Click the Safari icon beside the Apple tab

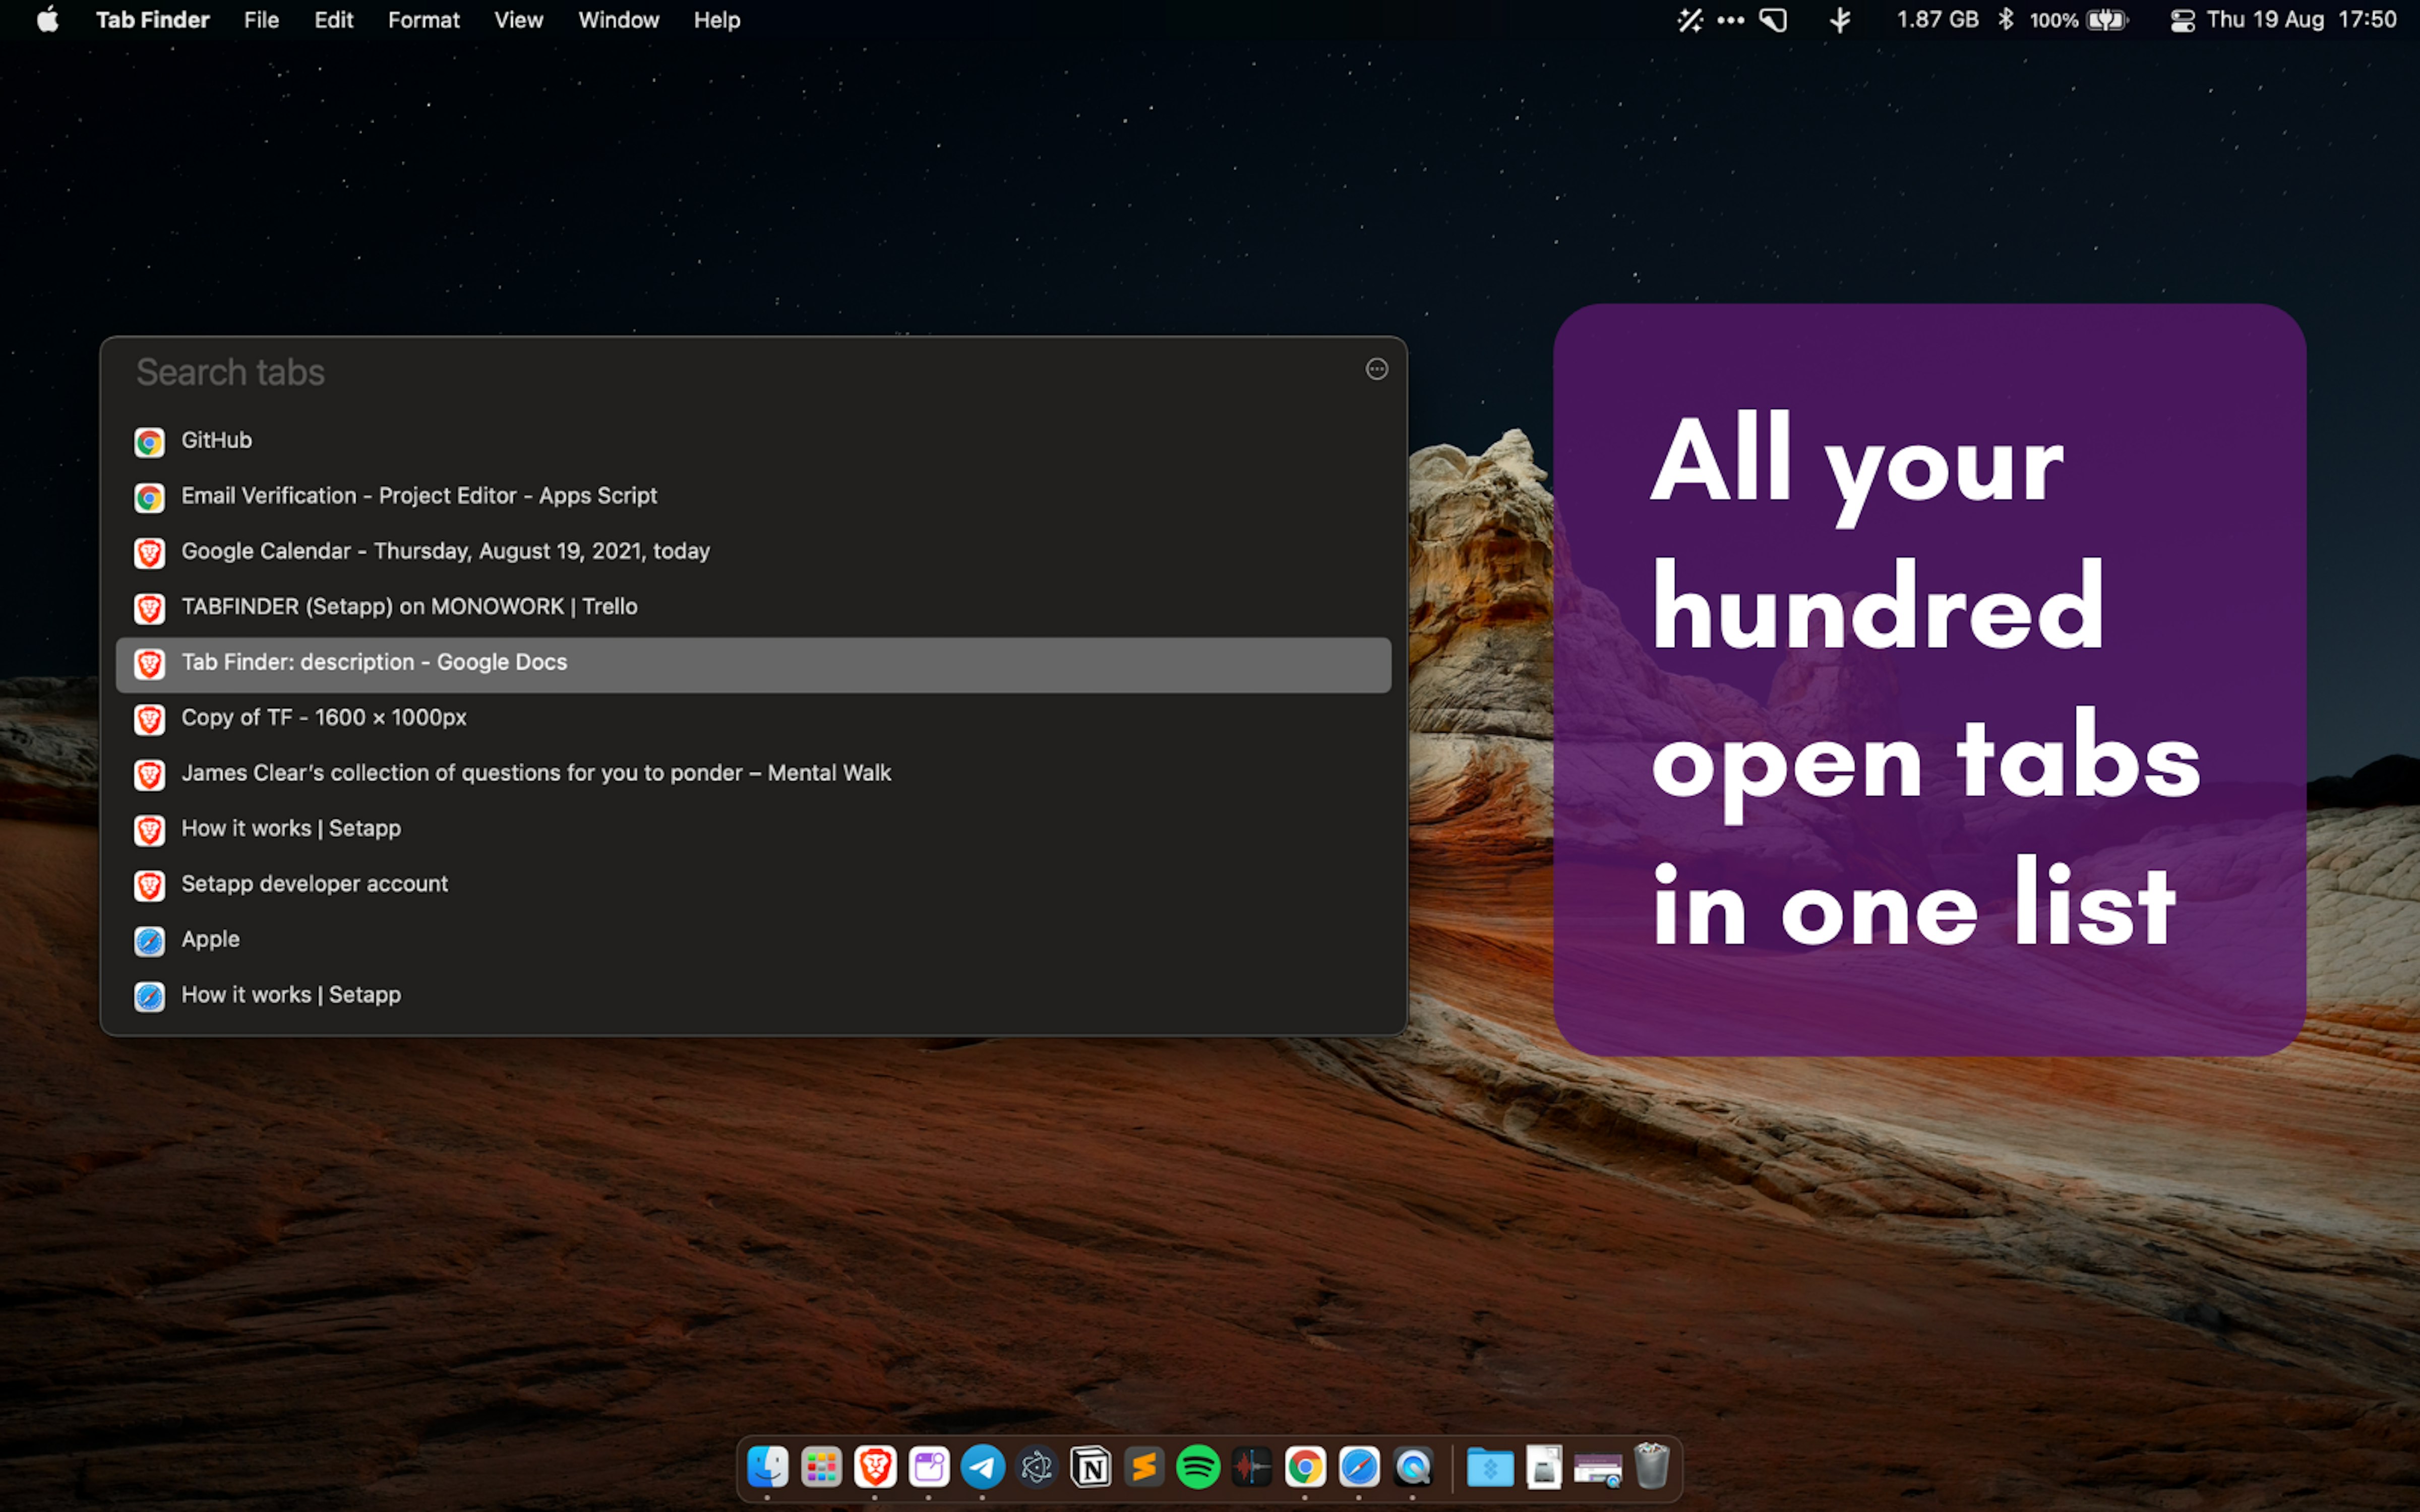[x=149, y=941]
